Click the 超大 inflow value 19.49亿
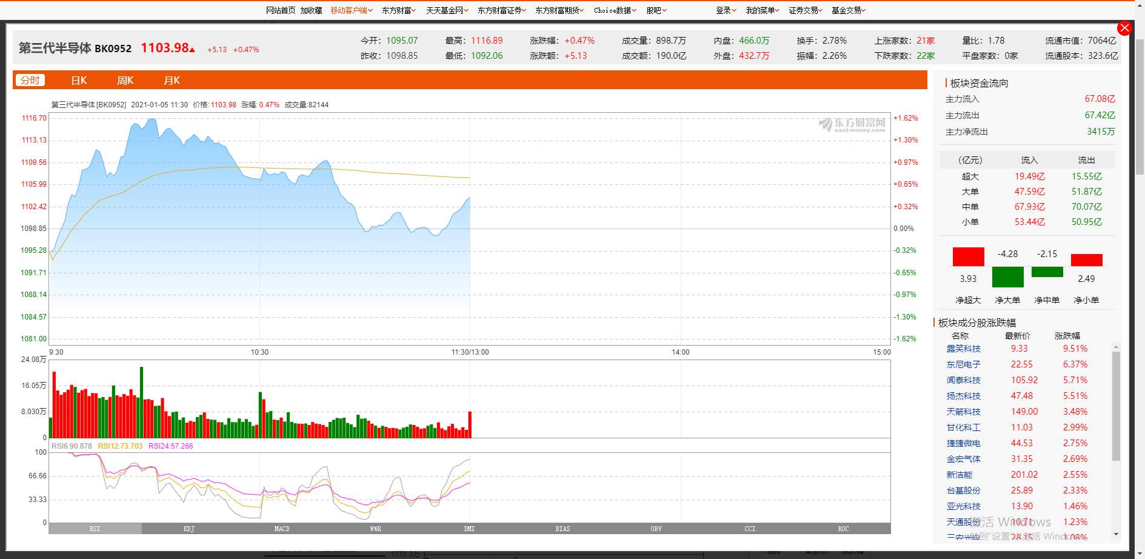1145x559 pixels. (1030, 176)
